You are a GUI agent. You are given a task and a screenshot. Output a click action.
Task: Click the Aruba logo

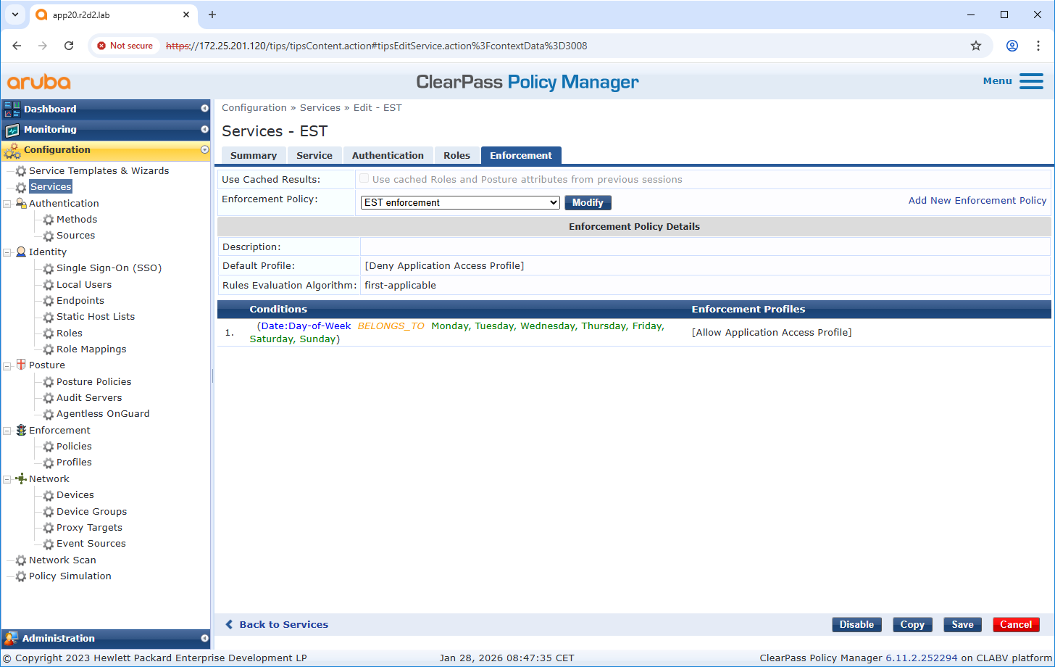coord(39,82)
